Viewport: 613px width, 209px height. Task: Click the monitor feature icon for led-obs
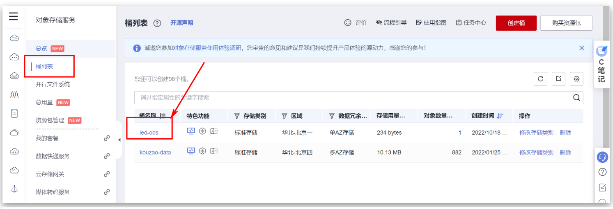191,131
